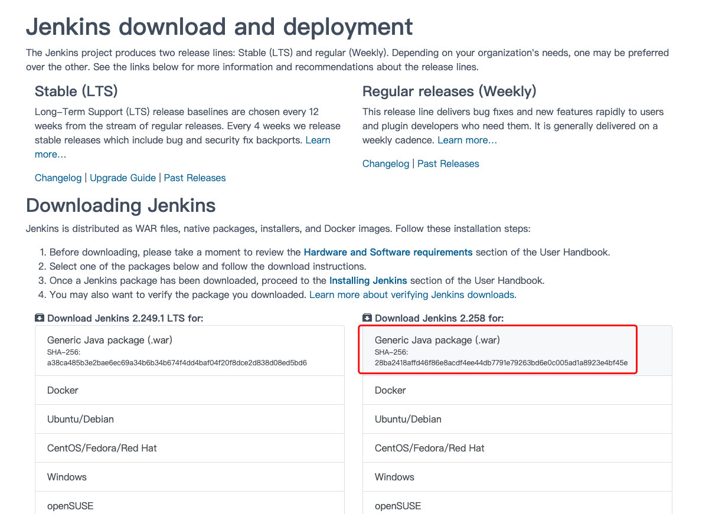Open Hardware and Software requirements link

[388, 252]
